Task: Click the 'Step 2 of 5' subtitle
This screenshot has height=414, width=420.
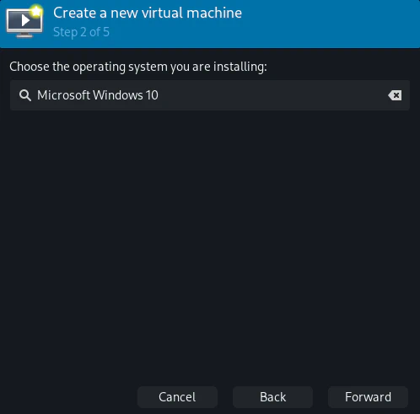Action: pos(81,32)
